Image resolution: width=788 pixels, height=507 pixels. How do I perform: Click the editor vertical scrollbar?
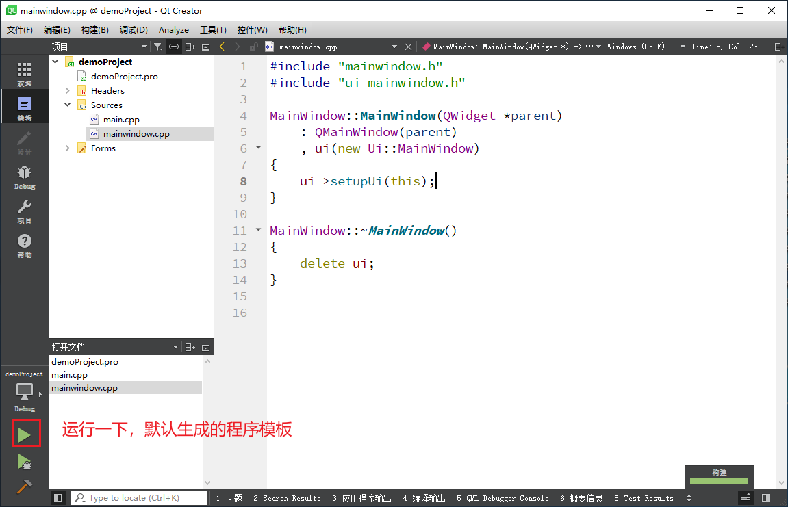pos(781,272)
